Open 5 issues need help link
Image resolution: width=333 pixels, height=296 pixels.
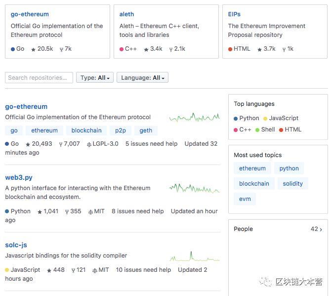(x=151, y=144)
